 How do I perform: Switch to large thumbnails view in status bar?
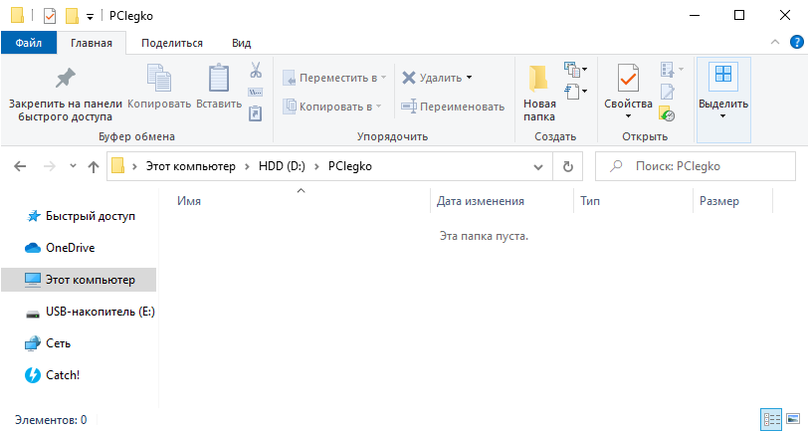point(793,420)
